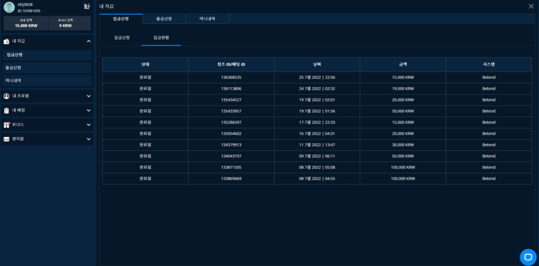Click the 시스템 column header

pyautogui.click(x=489, y=65)
